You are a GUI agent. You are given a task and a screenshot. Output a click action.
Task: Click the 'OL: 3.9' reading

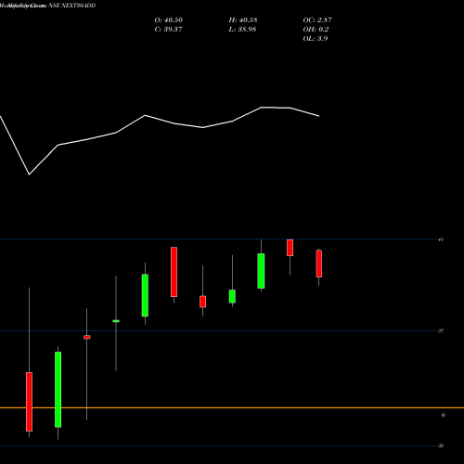pyautogui.click(x=316, y=39)
